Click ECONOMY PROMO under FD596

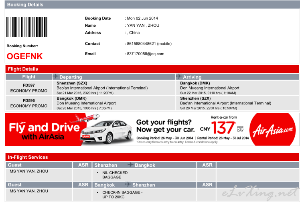point(29,106)
